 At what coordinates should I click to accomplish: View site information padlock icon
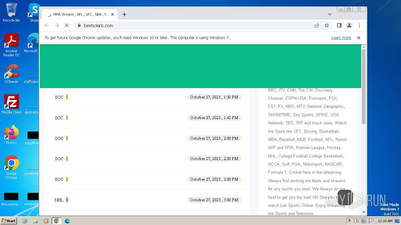(79, 26)
